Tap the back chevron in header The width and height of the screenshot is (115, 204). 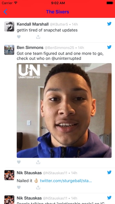[x=5, y=12]
